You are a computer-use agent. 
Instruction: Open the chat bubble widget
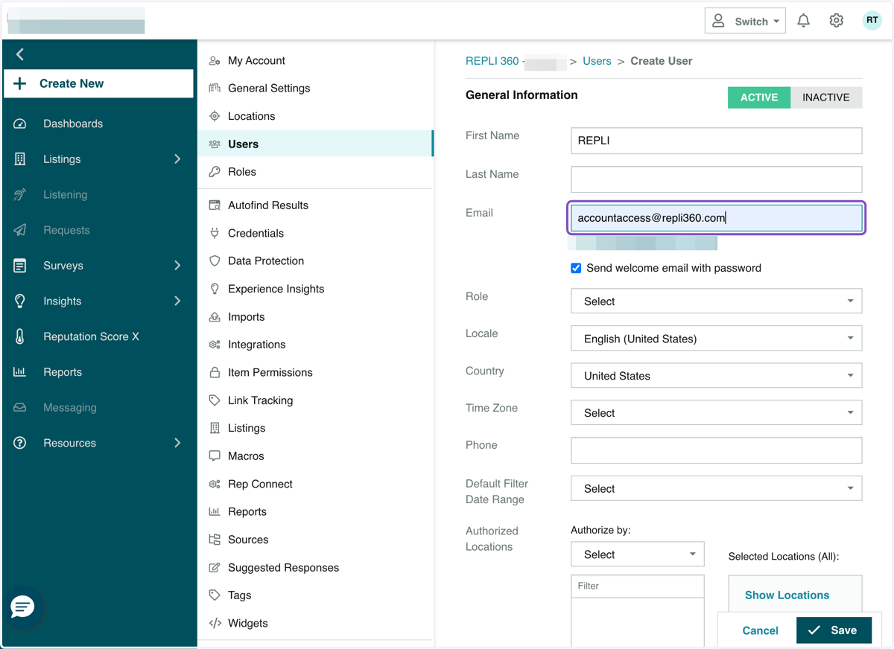(22, 607)
